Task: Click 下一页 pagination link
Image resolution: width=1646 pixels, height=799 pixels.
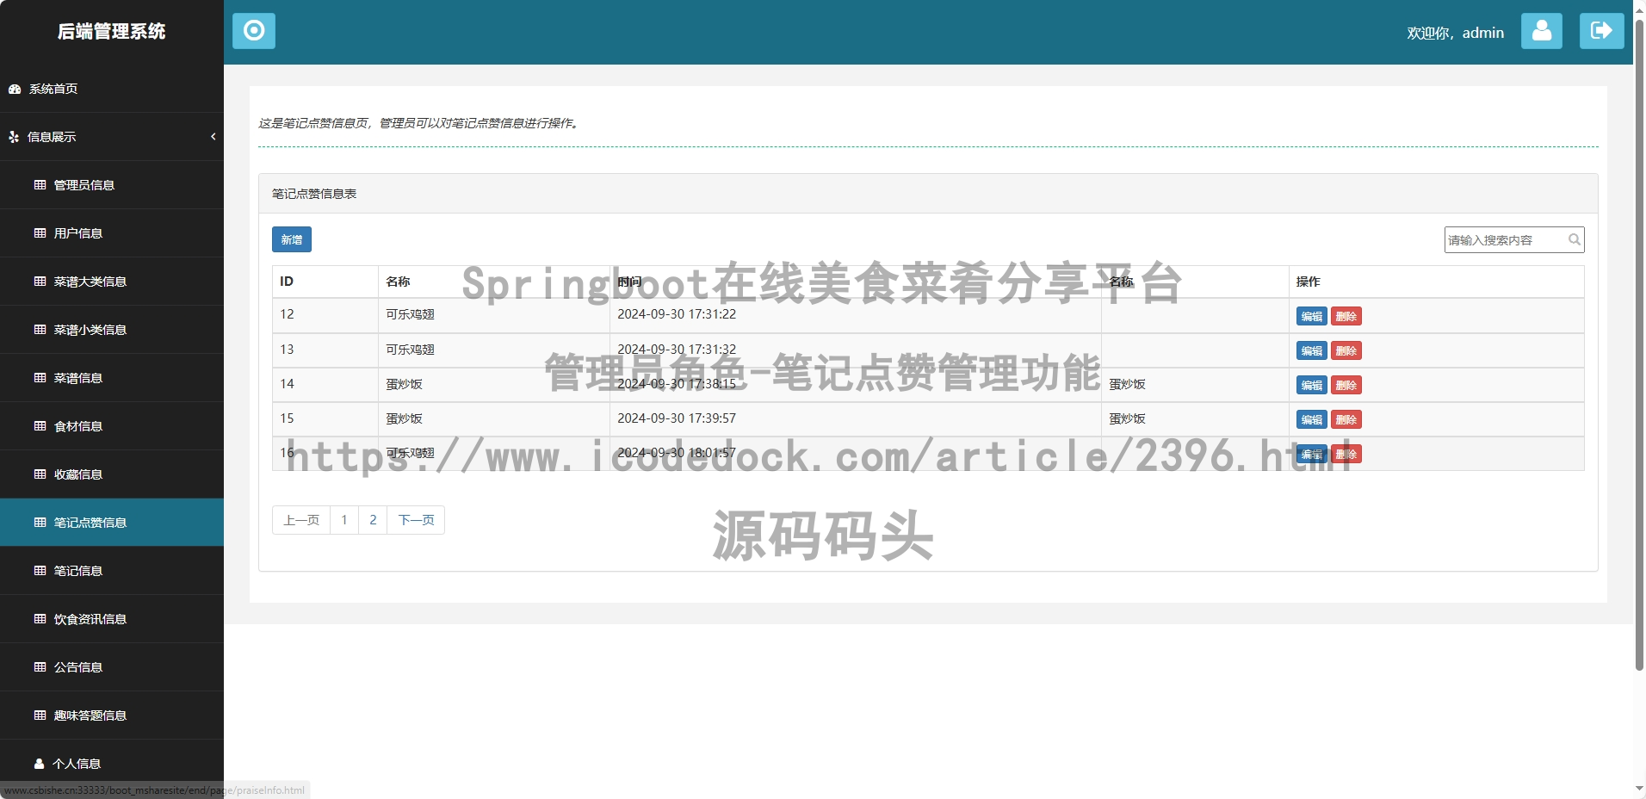Action: coord(416,520)
